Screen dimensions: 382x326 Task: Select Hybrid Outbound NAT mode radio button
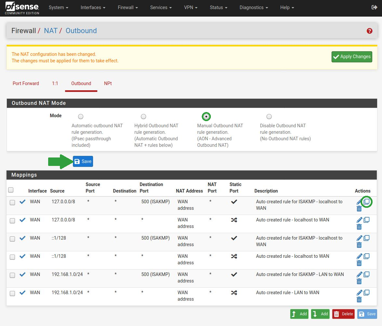(143, 117)
